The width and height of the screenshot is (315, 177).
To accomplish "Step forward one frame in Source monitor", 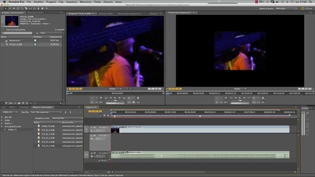I will pyautogui.click(x=120, y=98).
